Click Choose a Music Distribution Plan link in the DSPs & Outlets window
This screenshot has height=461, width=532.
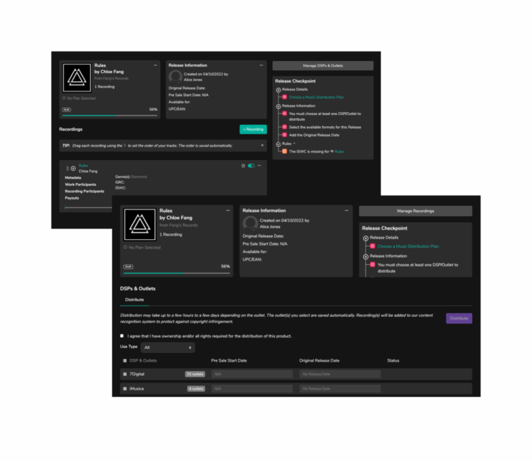tap(408, 246)
